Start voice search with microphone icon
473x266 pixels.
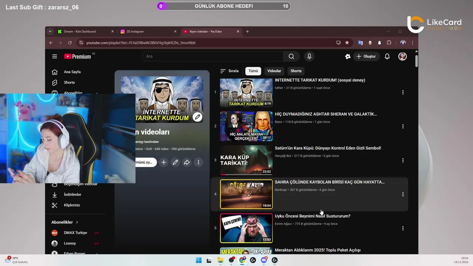point(309,57)
